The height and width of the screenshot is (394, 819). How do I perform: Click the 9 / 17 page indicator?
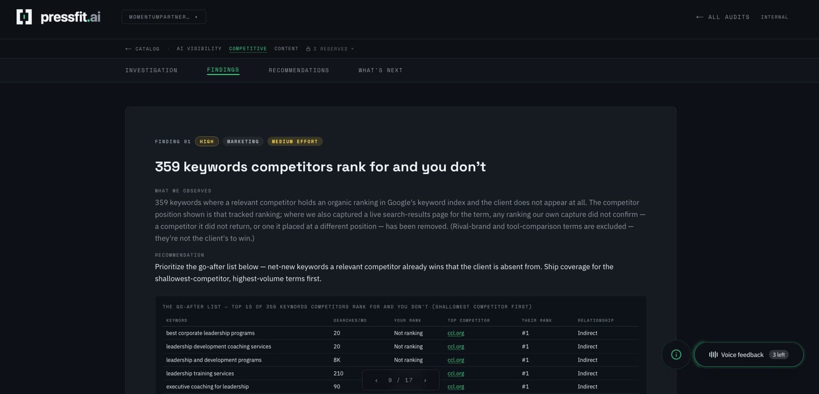coord(400,380)
